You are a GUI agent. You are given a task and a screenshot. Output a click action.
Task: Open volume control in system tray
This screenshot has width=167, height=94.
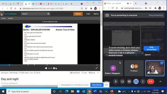tap(145, 91)
